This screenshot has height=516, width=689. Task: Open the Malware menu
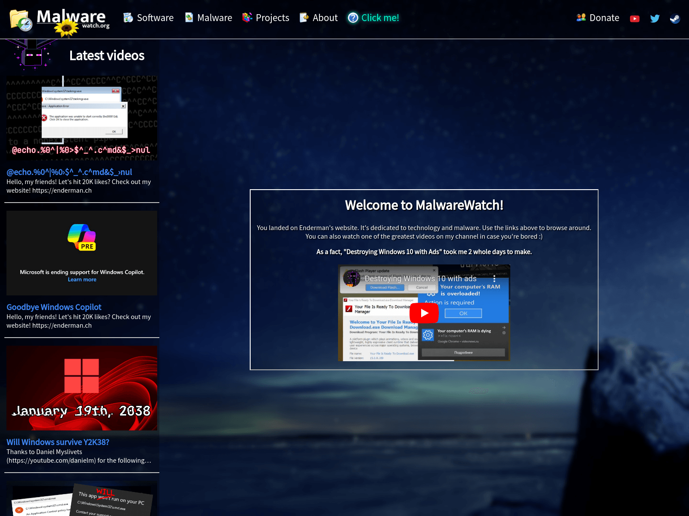[x=209, y=18]
